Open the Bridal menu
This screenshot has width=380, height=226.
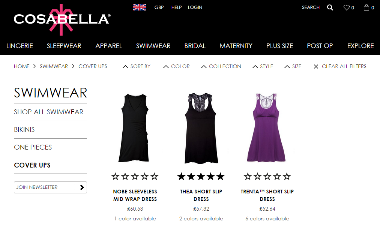195,46
